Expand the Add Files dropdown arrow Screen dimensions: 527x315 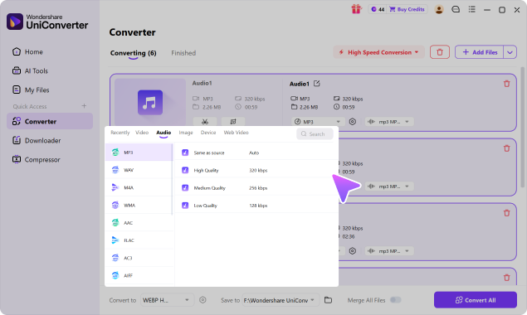tap(510, 52)
